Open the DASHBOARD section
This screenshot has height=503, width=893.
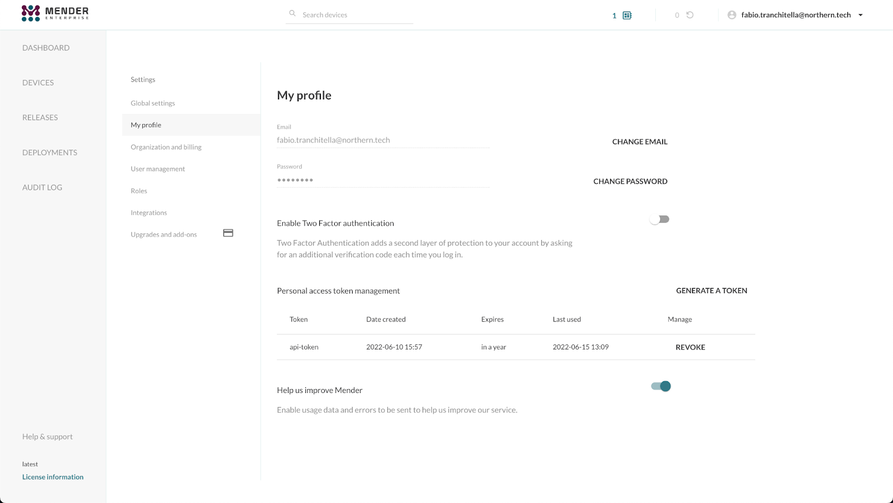(x=46, y=47)
